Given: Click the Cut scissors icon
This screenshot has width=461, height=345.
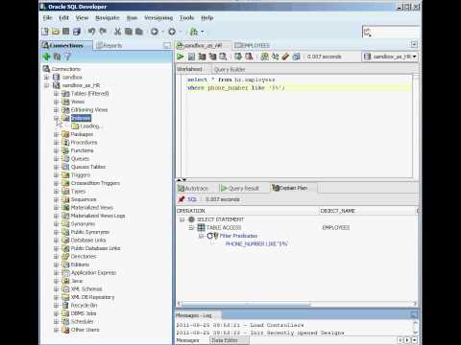Looking at the screenshot, I should 117,32.
